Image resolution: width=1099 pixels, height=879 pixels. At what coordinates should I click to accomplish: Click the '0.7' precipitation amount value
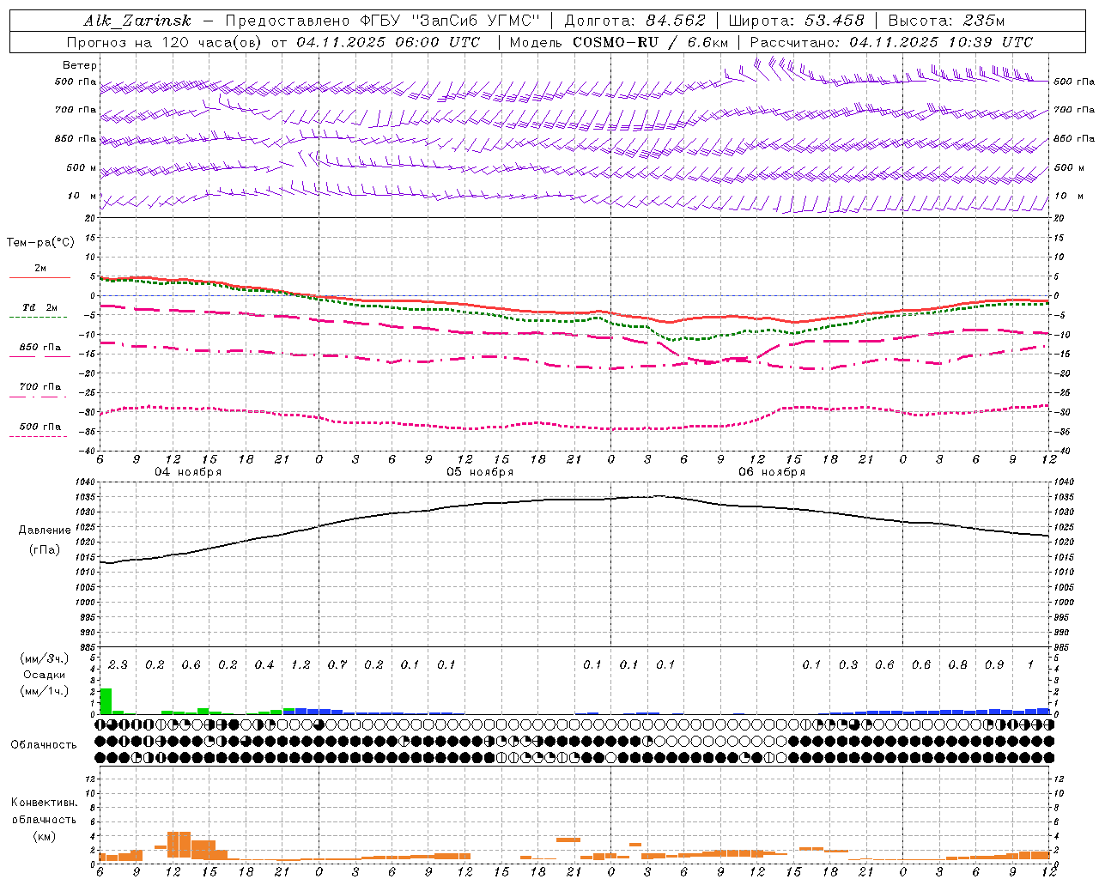point(337,665)
